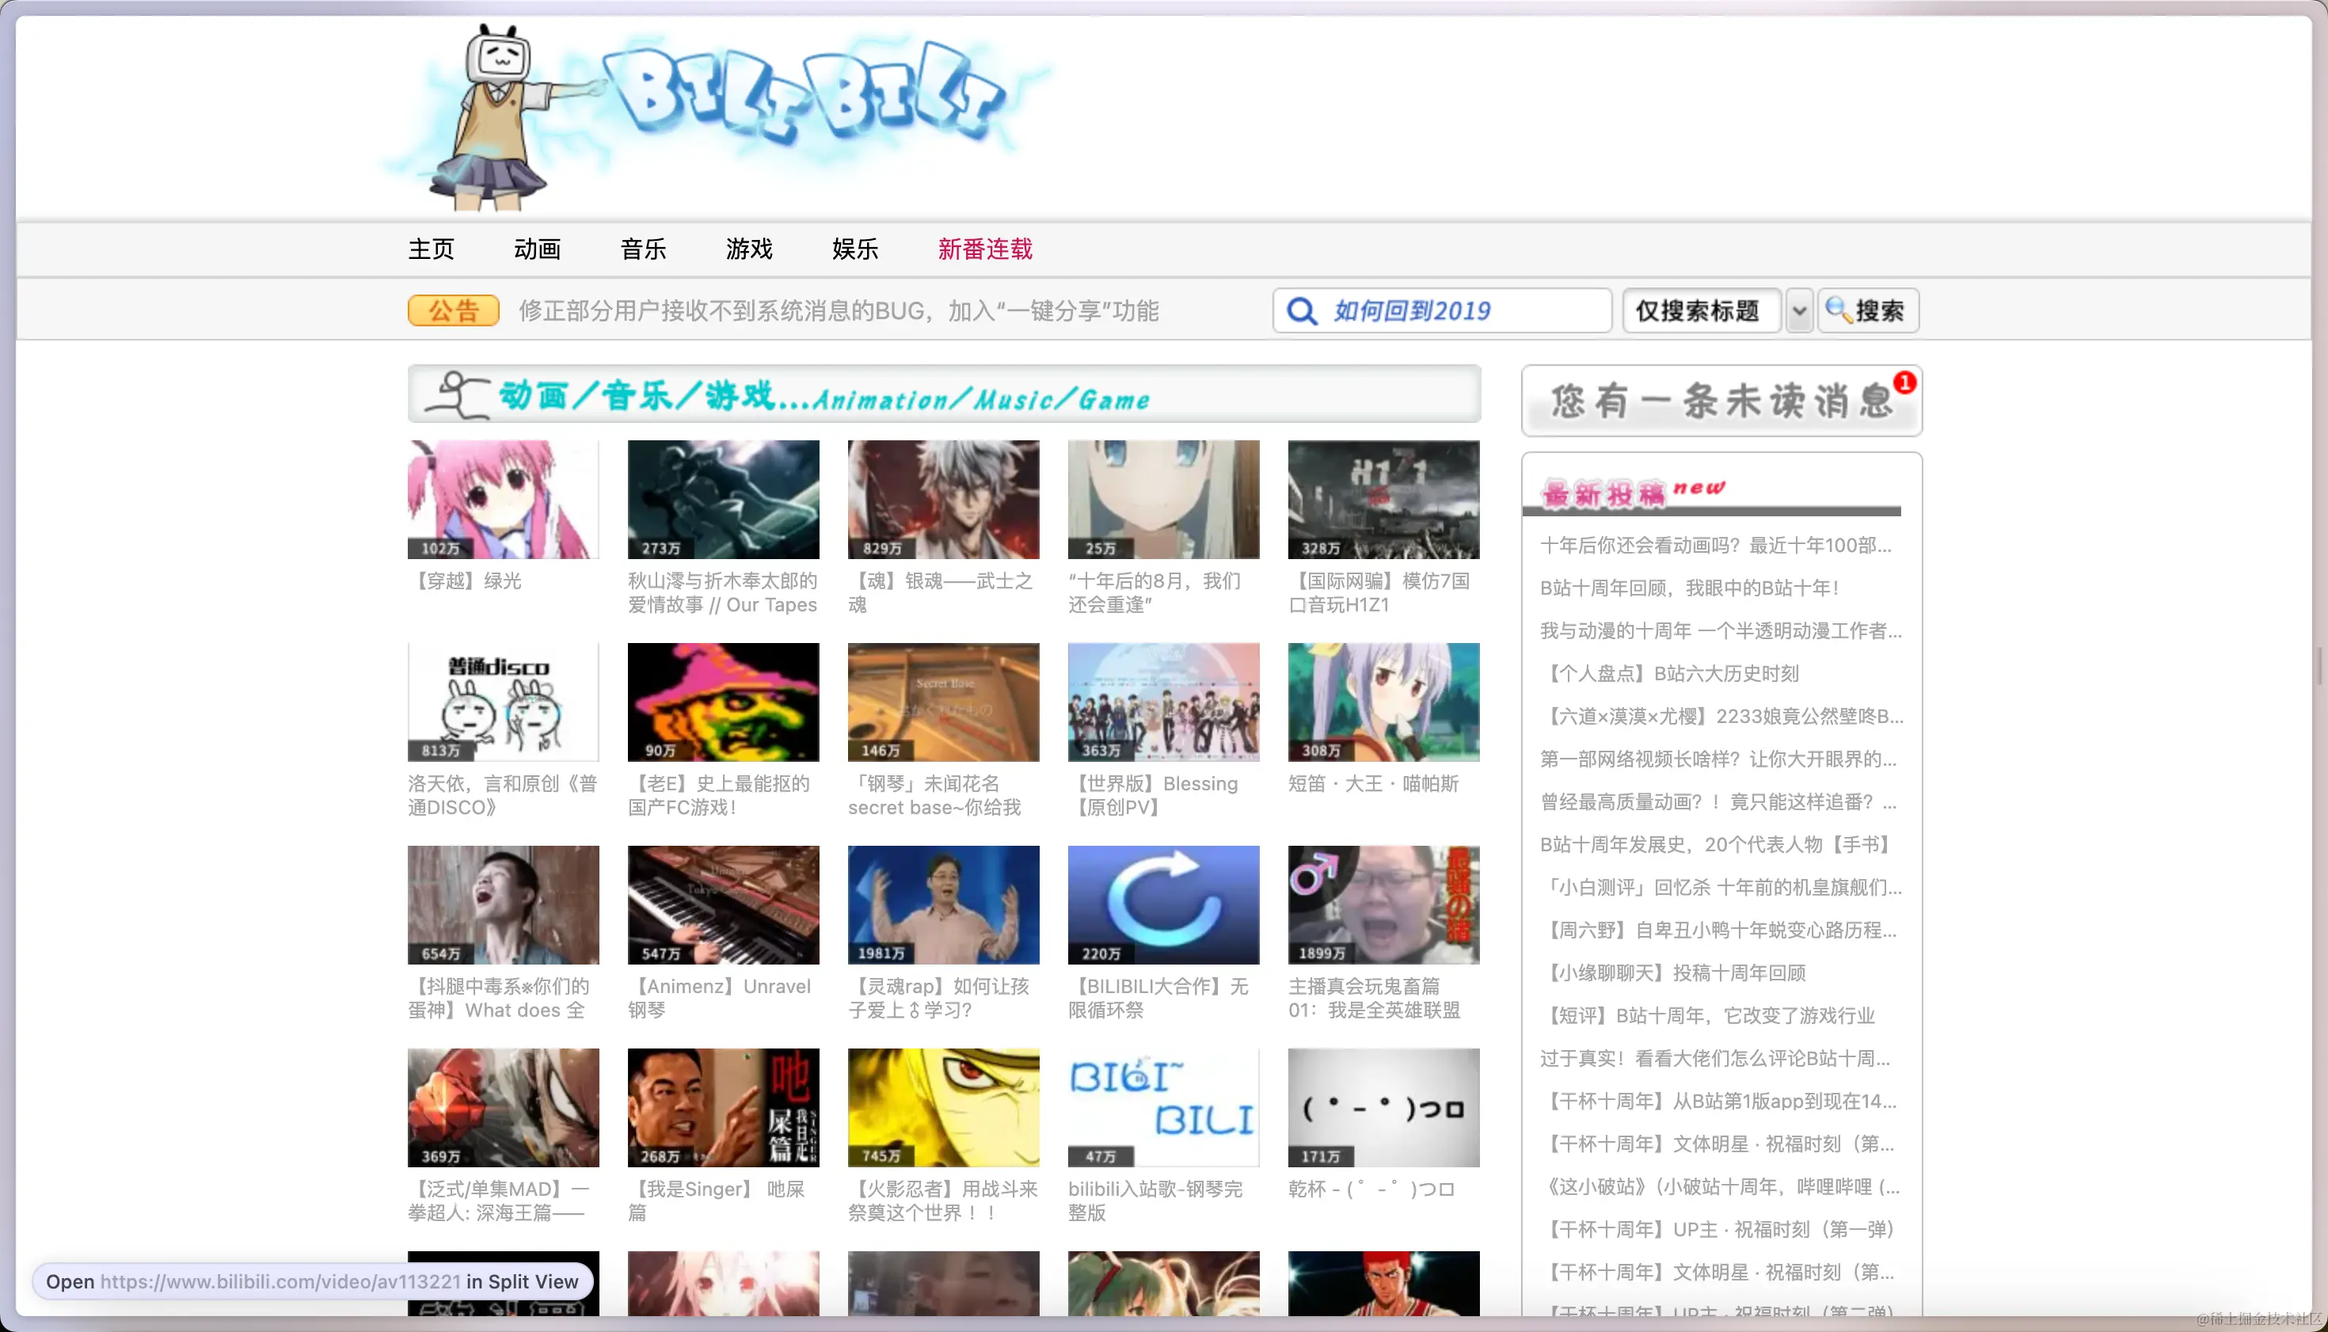The height and width of the screenshot is (1332, 2328).
Task: Open 【周六野】自卑丑小鸭 link
Action: click(x=1719, y=930)
